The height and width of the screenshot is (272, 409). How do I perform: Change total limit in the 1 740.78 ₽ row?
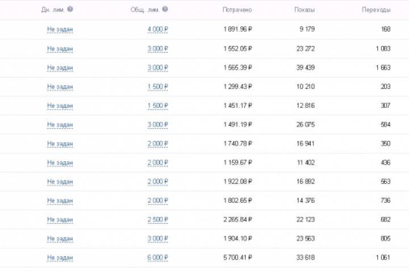(x=157, y=144)
